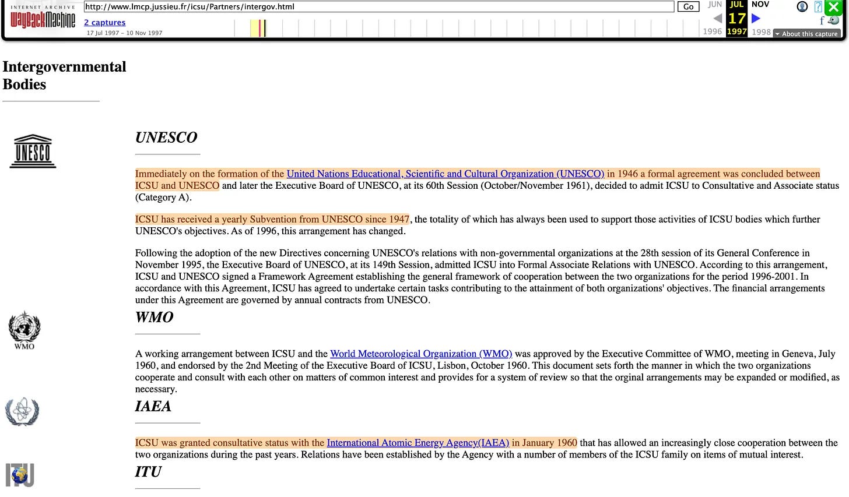
Task: Click the ITU section heading
Action: click(x=148, y=472)
